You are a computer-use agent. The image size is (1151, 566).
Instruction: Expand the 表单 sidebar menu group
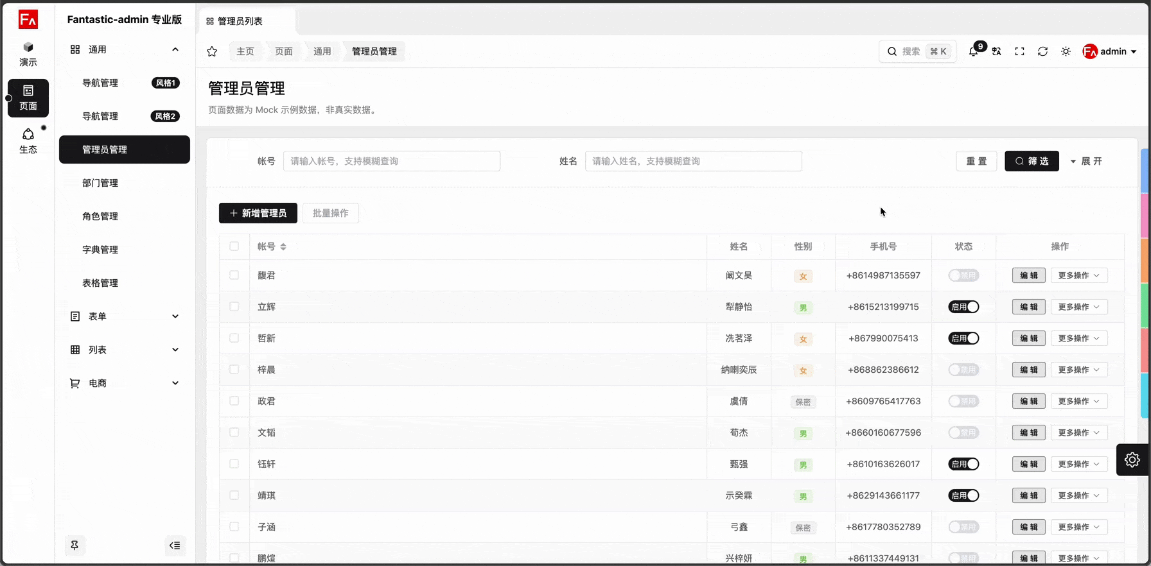point(124,316)
